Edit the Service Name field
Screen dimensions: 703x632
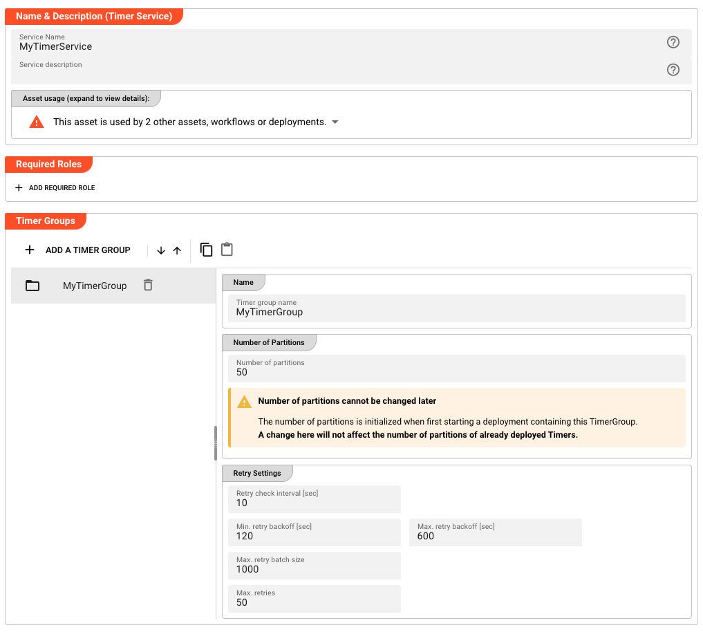coord(332,47)
